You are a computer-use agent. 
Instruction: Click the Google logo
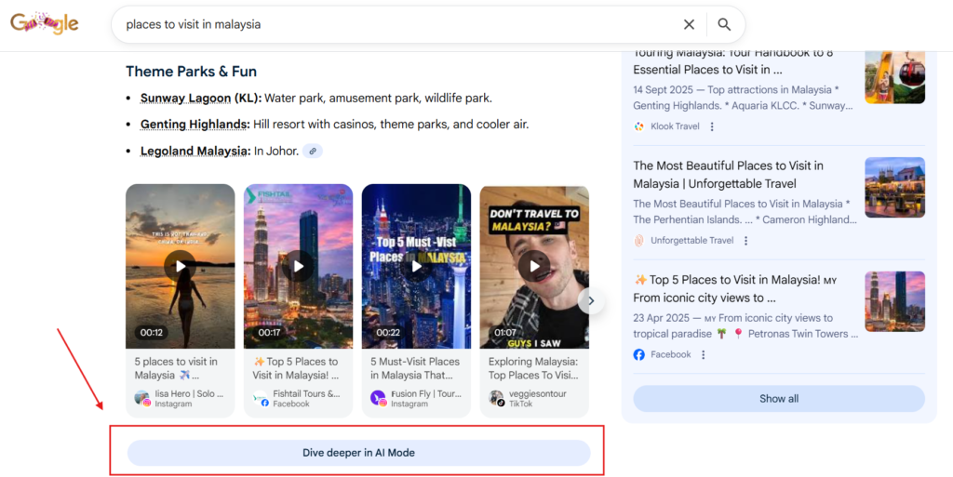[x=45, y=24]
